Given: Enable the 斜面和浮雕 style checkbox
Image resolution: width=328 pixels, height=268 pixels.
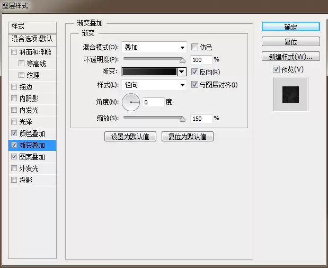Looking at the screenshot, I should point(14,51).
